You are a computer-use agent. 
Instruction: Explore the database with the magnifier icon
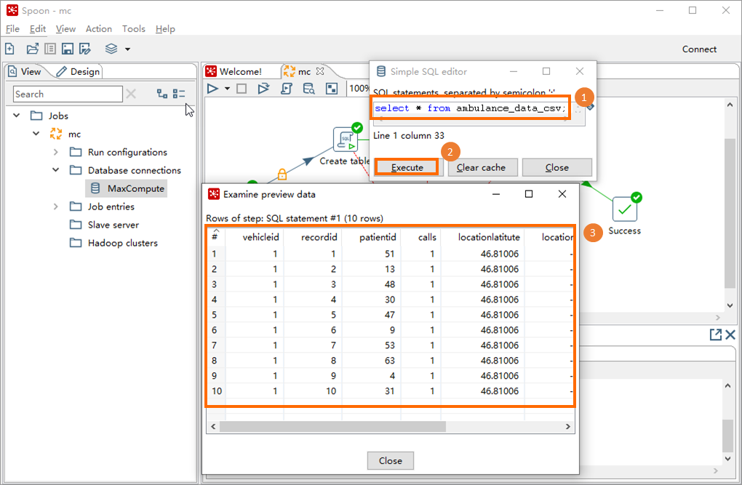pyautogui.click(x=308, y=88)
